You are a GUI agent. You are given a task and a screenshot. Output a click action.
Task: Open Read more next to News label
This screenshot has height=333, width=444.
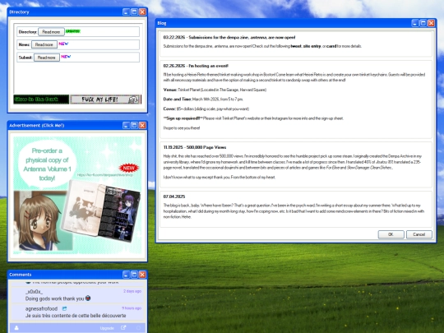pos(44,44)
